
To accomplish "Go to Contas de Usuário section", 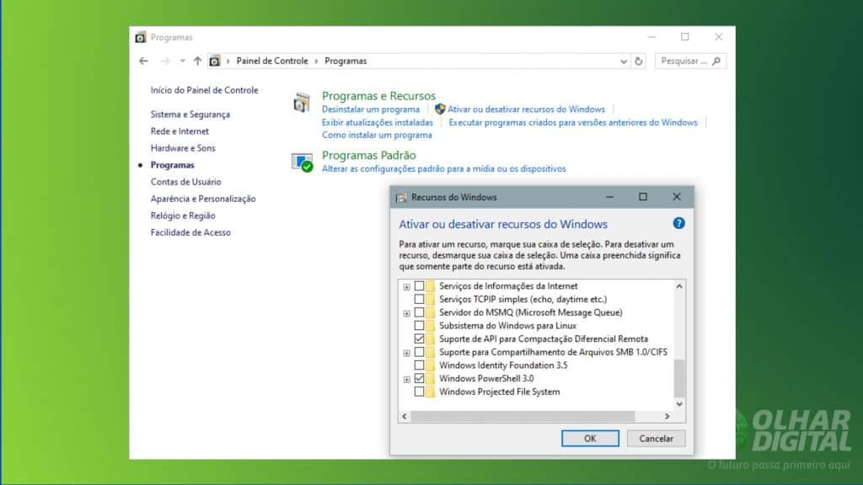I will tap(185, 182).
